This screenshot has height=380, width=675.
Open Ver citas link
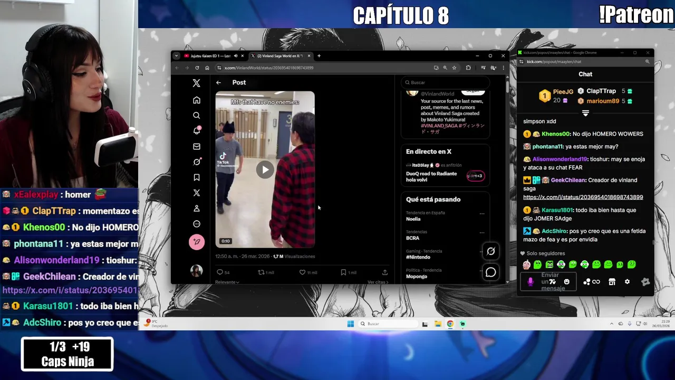[x=378, y=282]
